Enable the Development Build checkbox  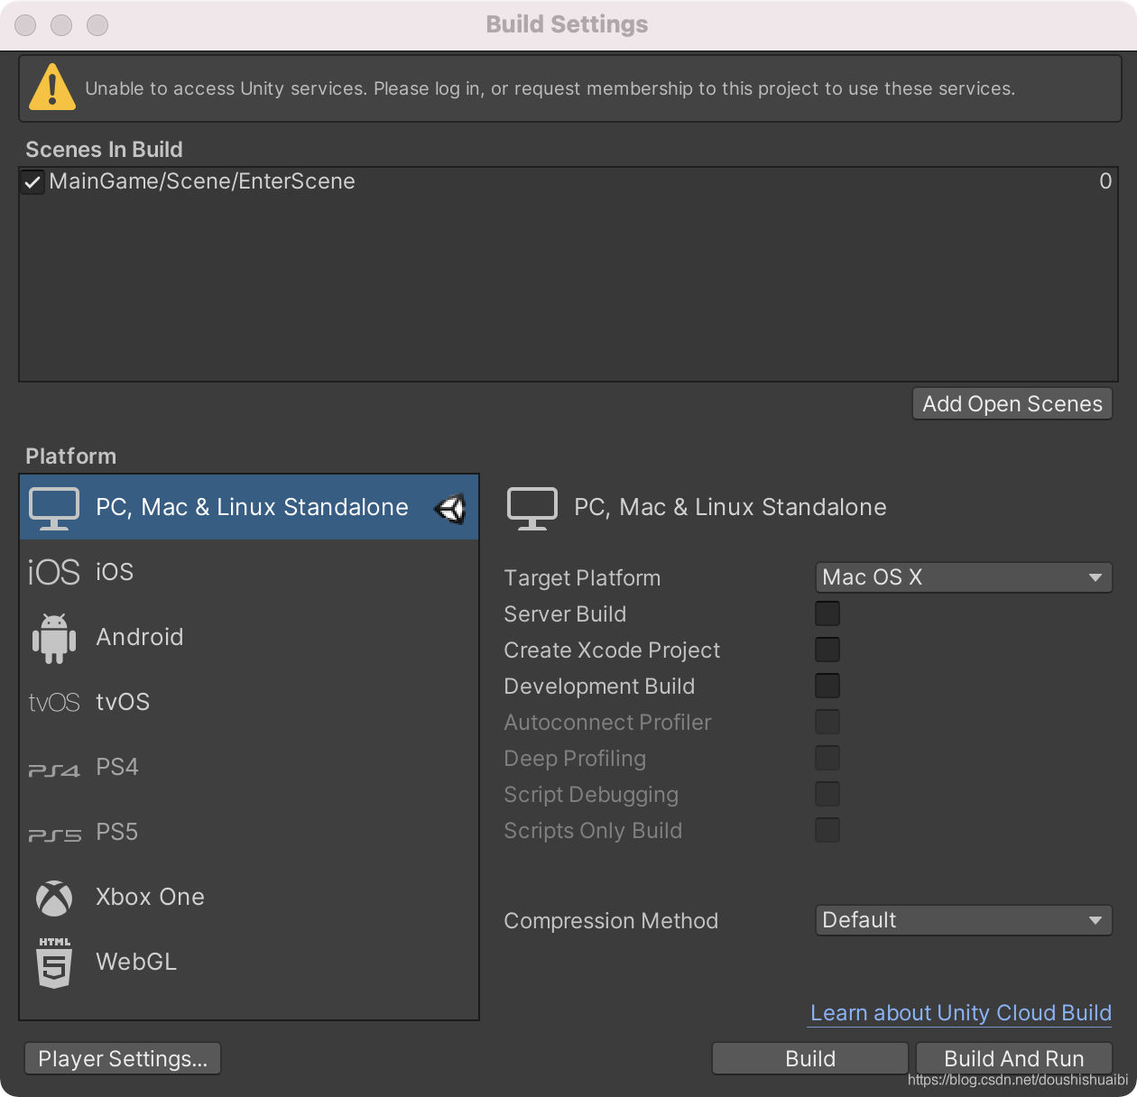(x=827, y=686)
